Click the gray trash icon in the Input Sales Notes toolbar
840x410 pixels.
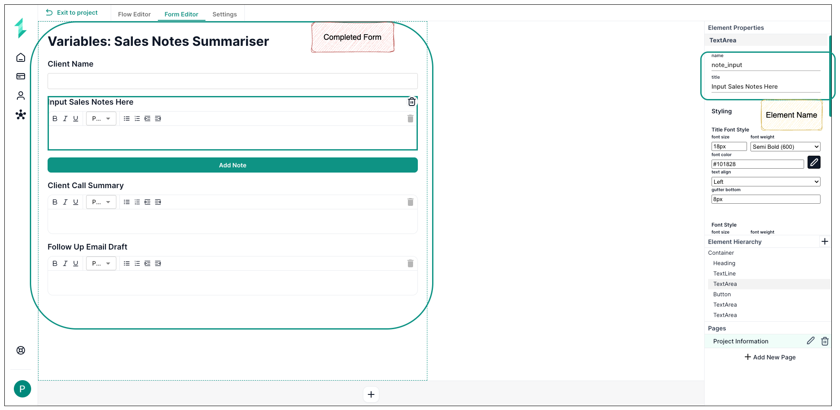coord(410,119)
